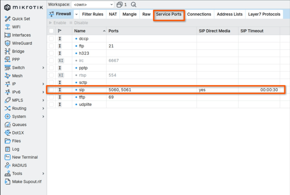Image resolution: width=290 pixels, height=195 pixels.
Task: Select the Queues icon in sidebar
Action: click(x=7, y=125)
